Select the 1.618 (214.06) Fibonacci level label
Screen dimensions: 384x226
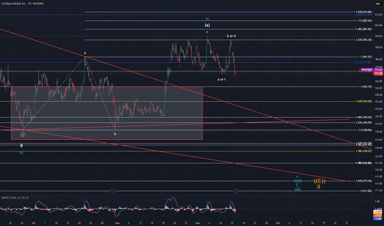tap(364, 12)
